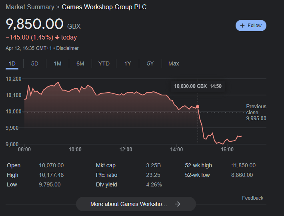Image resolution: width=284 pixels, height=216 pixels.
Task: Click the plus icon on Follow button
Action: 242,26
